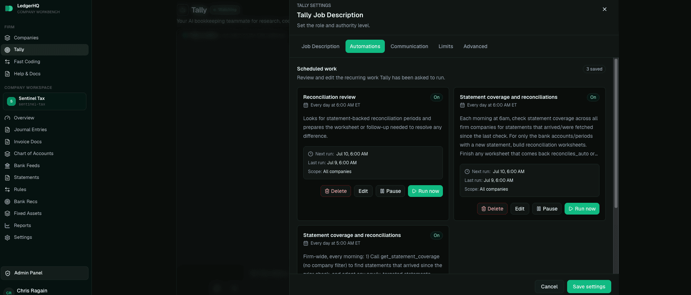The height and width of the screenshot is (295, 691).
Task: Switch to Communication tab
Action: 409,46
